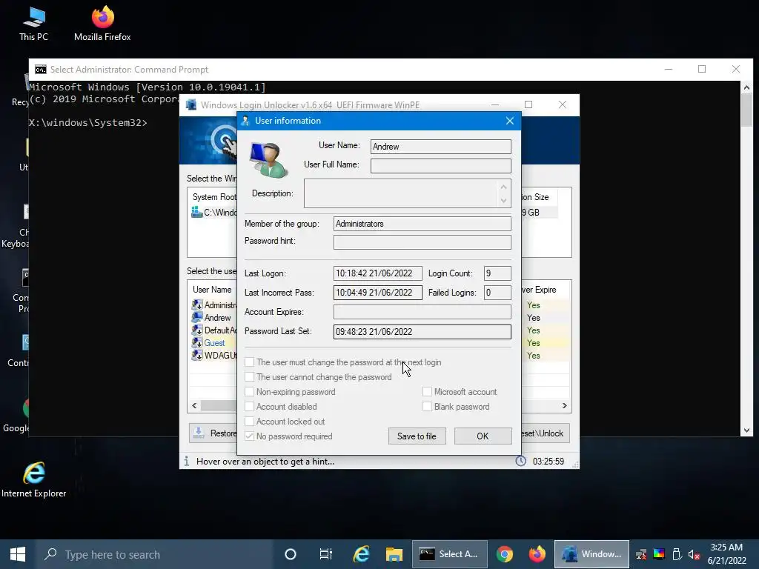Click the taskbar clock showing 3:25 AM

pos(726,554)
